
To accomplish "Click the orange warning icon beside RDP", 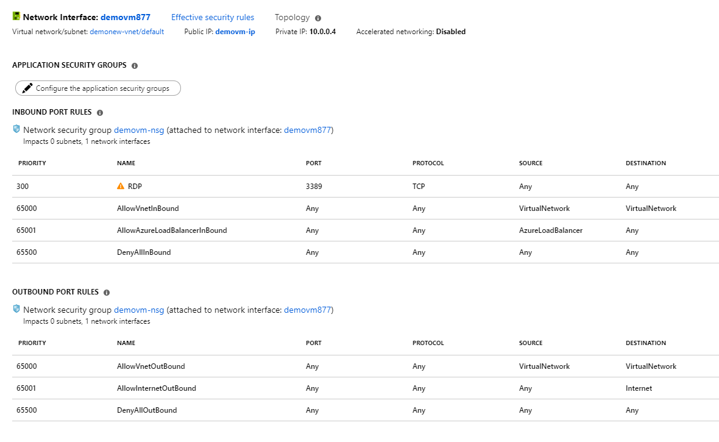I will [121, 187].
